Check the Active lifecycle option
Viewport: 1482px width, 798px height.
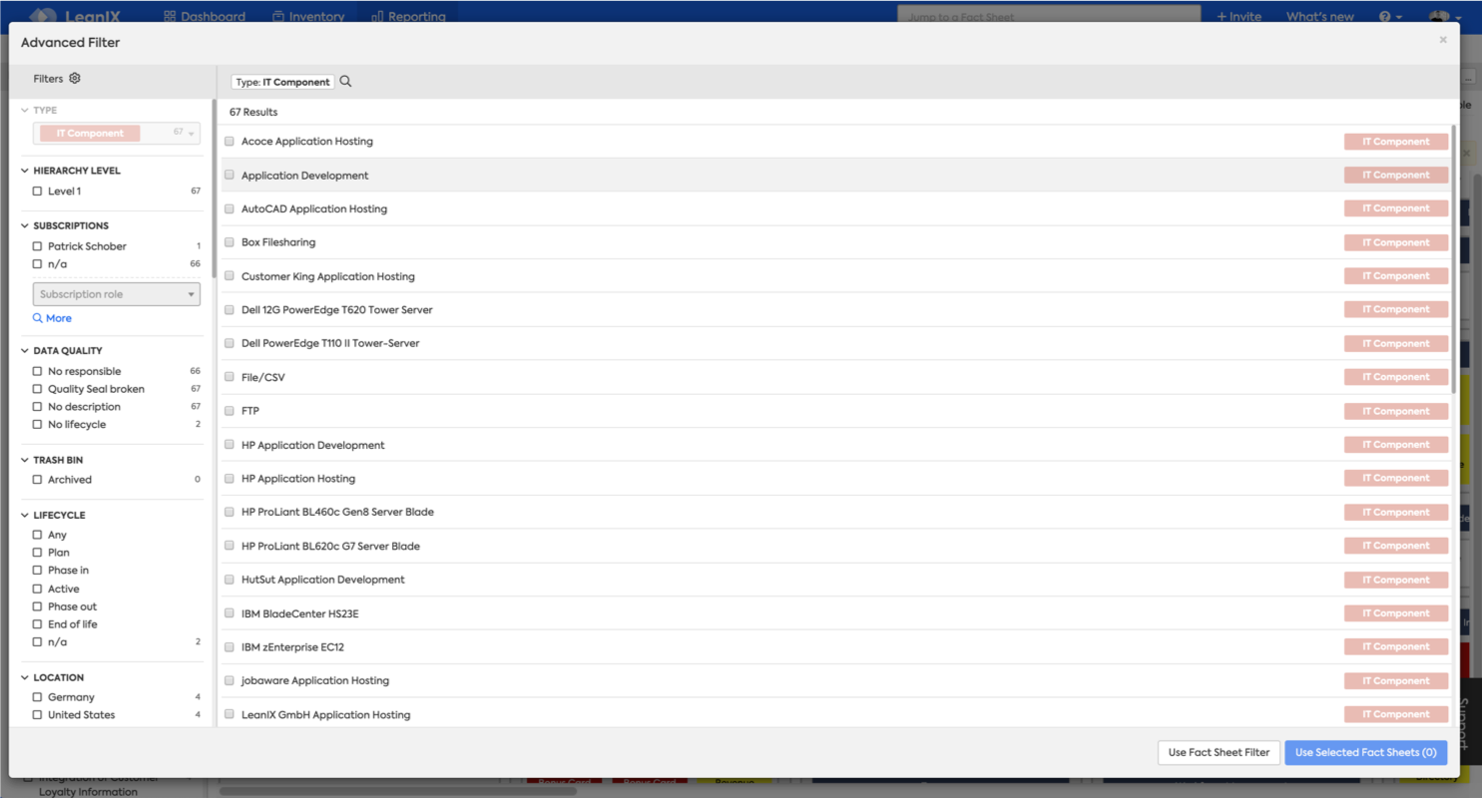[38, 589]
